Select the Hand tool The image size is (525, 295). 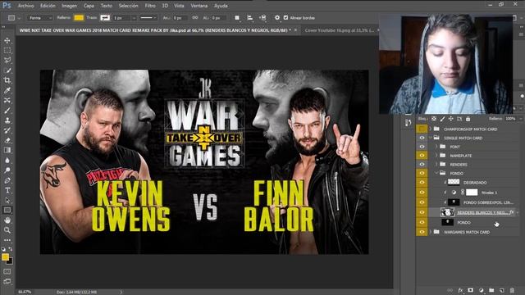[7, 220]
